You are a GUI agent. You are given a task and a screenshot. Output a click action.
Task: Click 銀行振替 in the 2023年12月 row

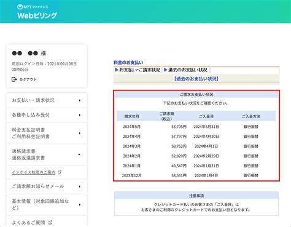(x=251, y=175)
